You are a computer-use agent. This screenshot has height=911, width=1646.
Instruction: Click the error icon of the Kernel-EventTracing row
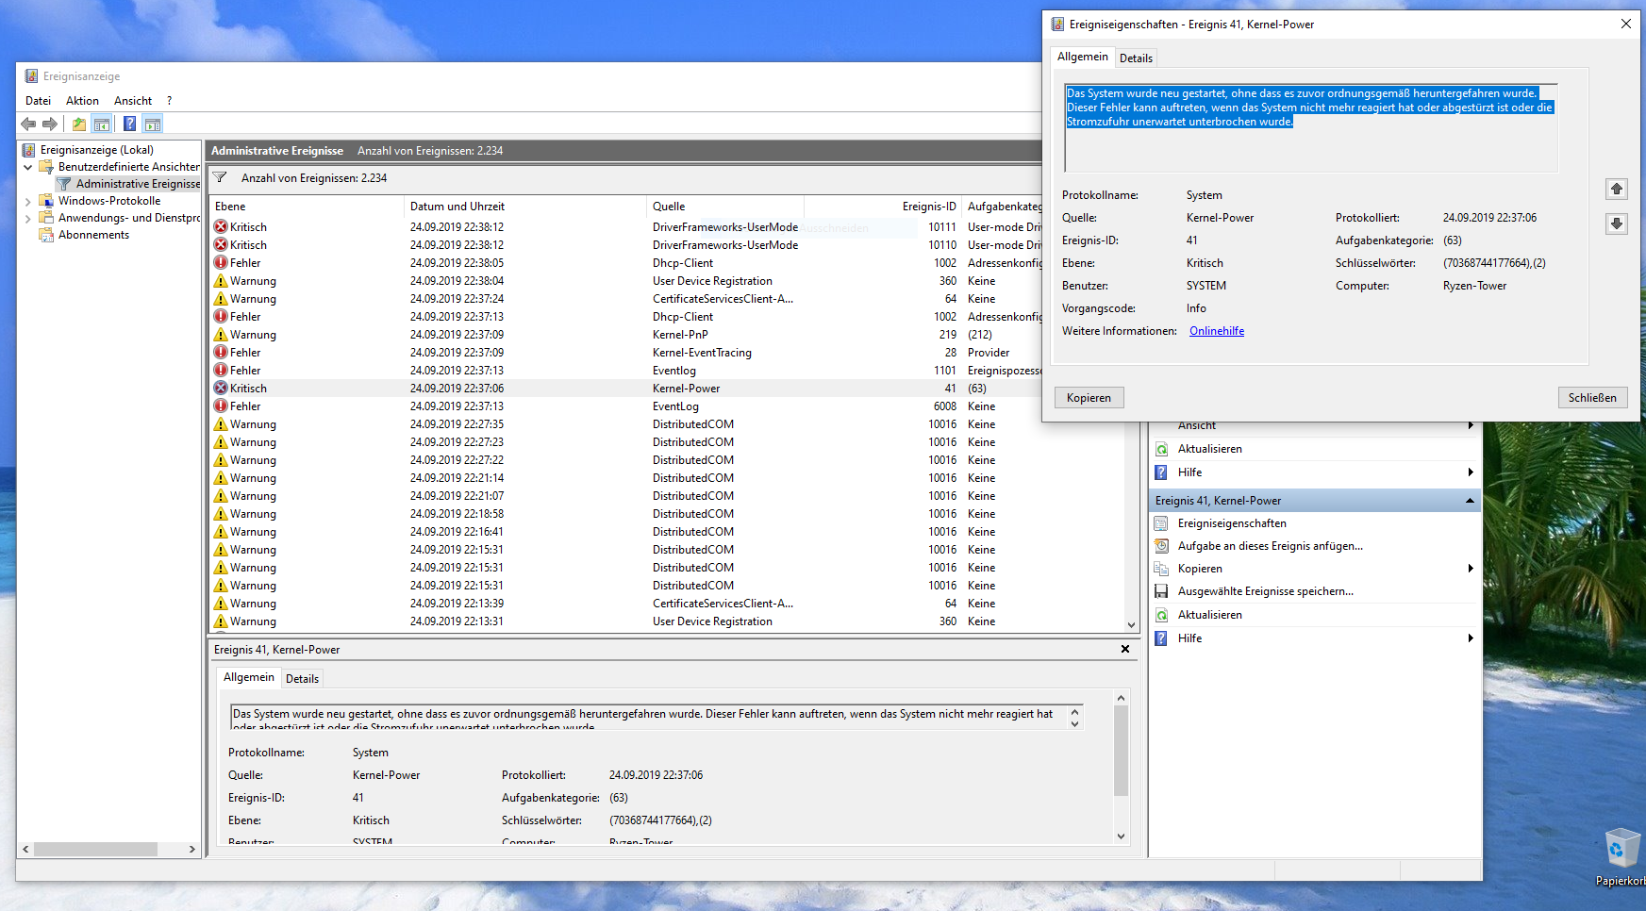point(221,352)
